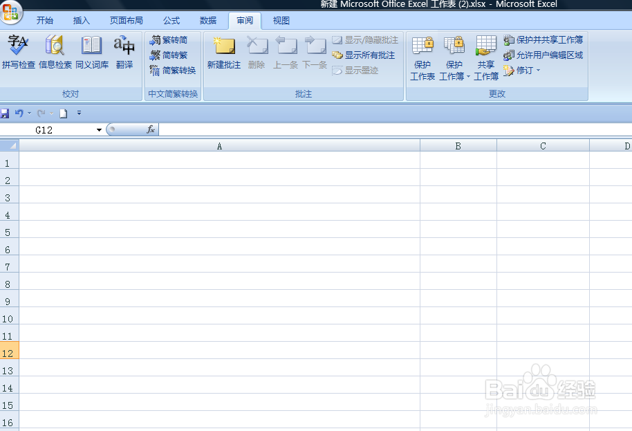The image size is (632, 431).
Task: Click the 删除 comment button
Action: coord(257,53)
